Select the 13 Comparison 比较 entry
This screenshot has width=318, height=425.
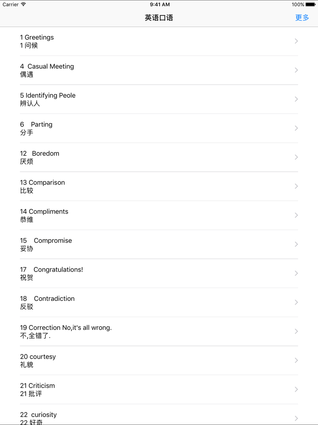159,186
